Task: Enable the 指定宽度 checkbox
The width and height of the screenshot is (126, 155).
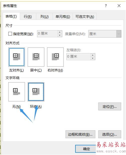Action: pyautogui.click(x=10, y=34)
